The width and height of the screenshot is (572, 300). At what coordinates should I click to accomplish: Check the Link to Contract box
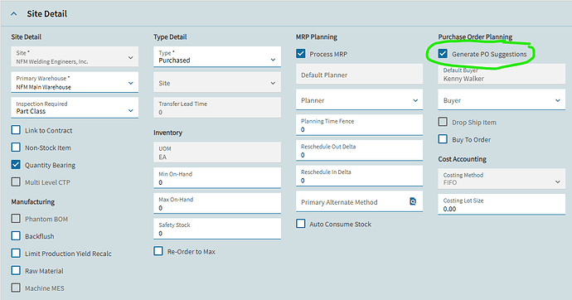(16, 130)
